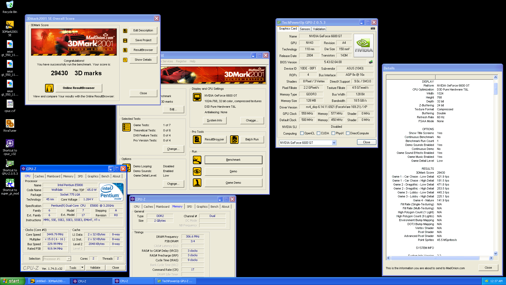
Task: Open the Caches tab in front CPU-Z
Action: tap(39, 176)
